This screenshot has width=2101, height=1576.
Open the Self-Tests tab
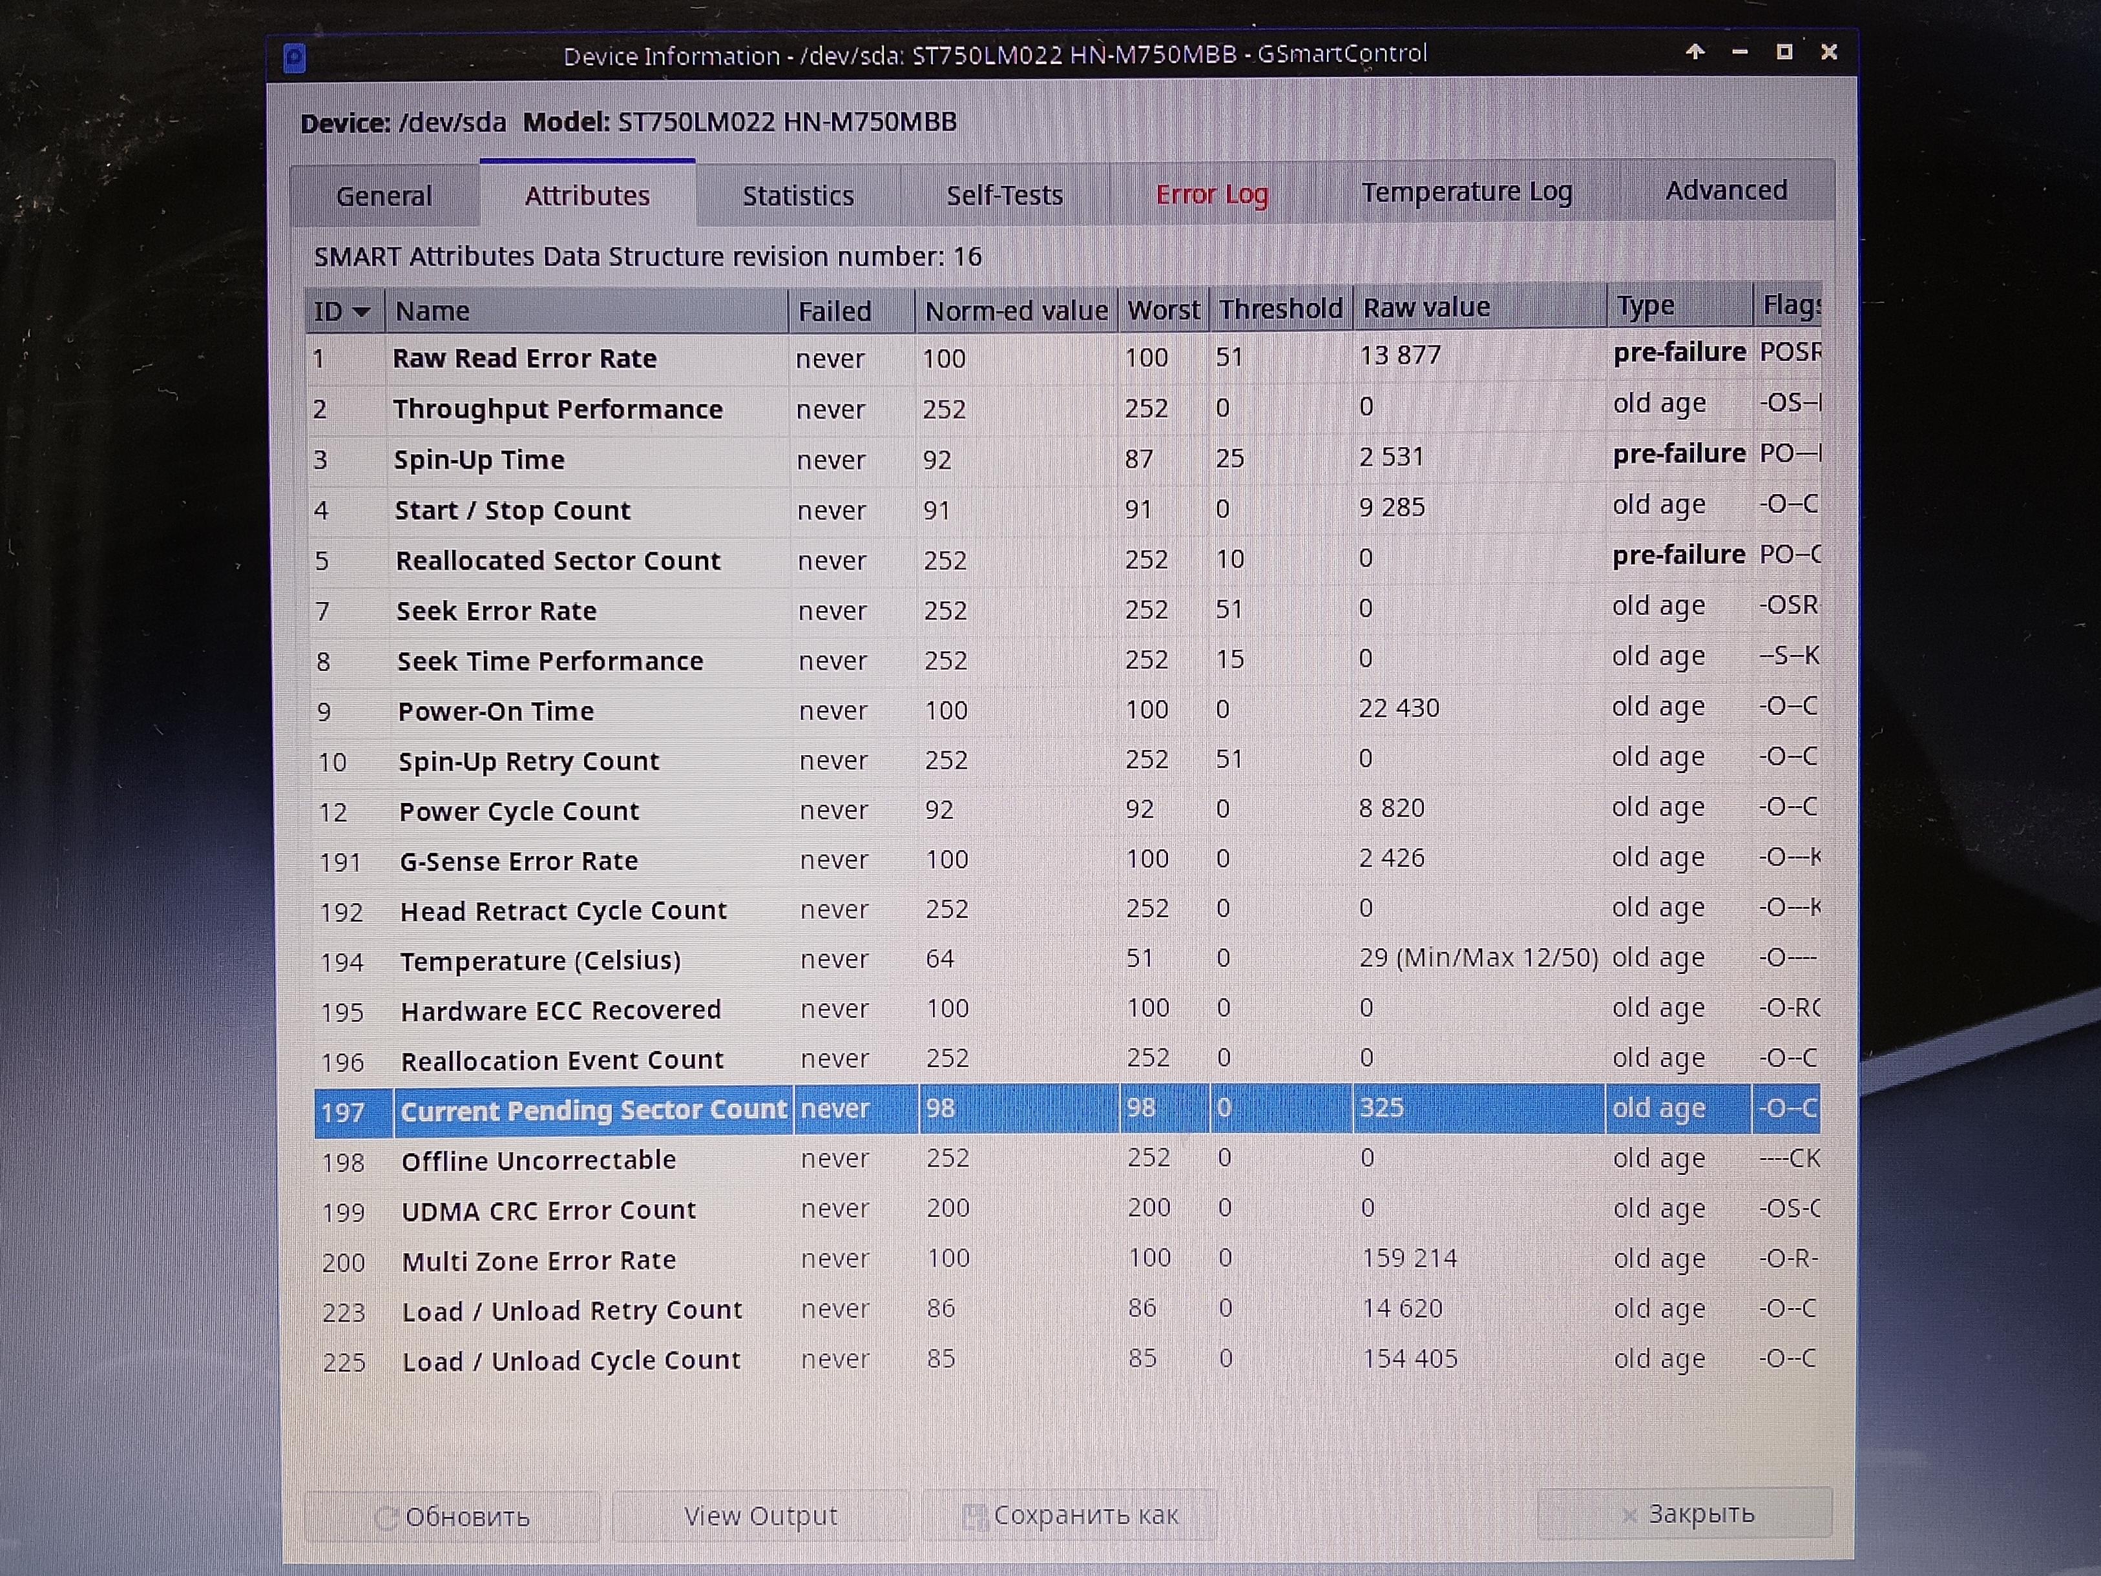1004,196
